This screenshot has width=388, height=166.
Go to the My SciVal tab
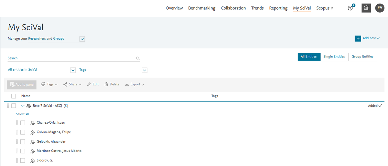302,8
